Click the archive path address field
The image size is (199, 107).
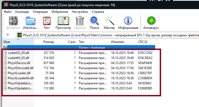click(108, 35)
